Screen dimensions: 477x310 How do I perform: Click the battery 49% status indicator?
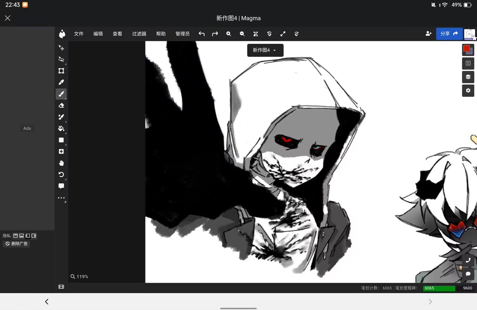pyautogui.click(x=461, y=5)
